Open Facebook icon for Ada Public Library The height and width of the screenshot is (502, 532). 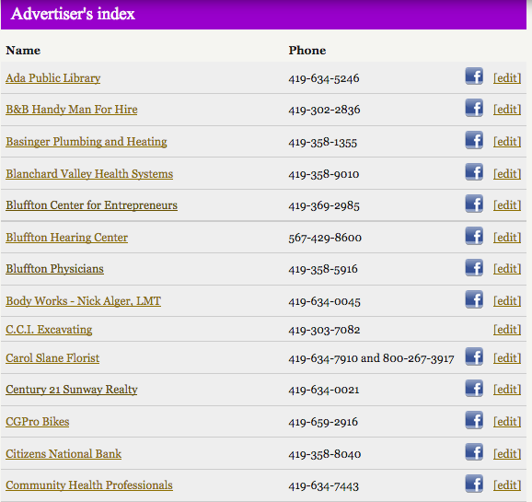click(474, 76)
